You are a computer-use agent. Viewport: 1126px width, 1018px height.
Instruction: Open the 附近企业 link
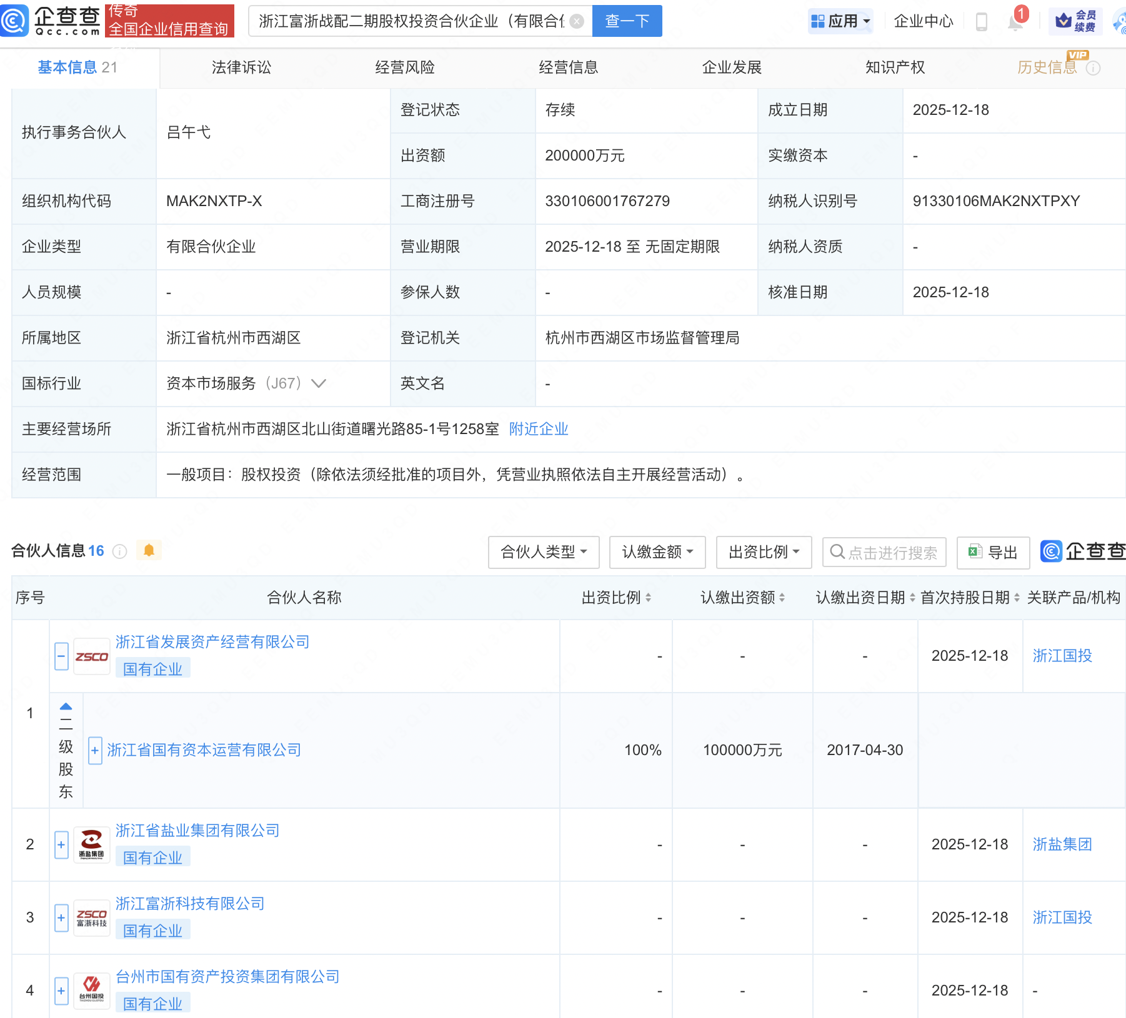click(x=539, y=429)
